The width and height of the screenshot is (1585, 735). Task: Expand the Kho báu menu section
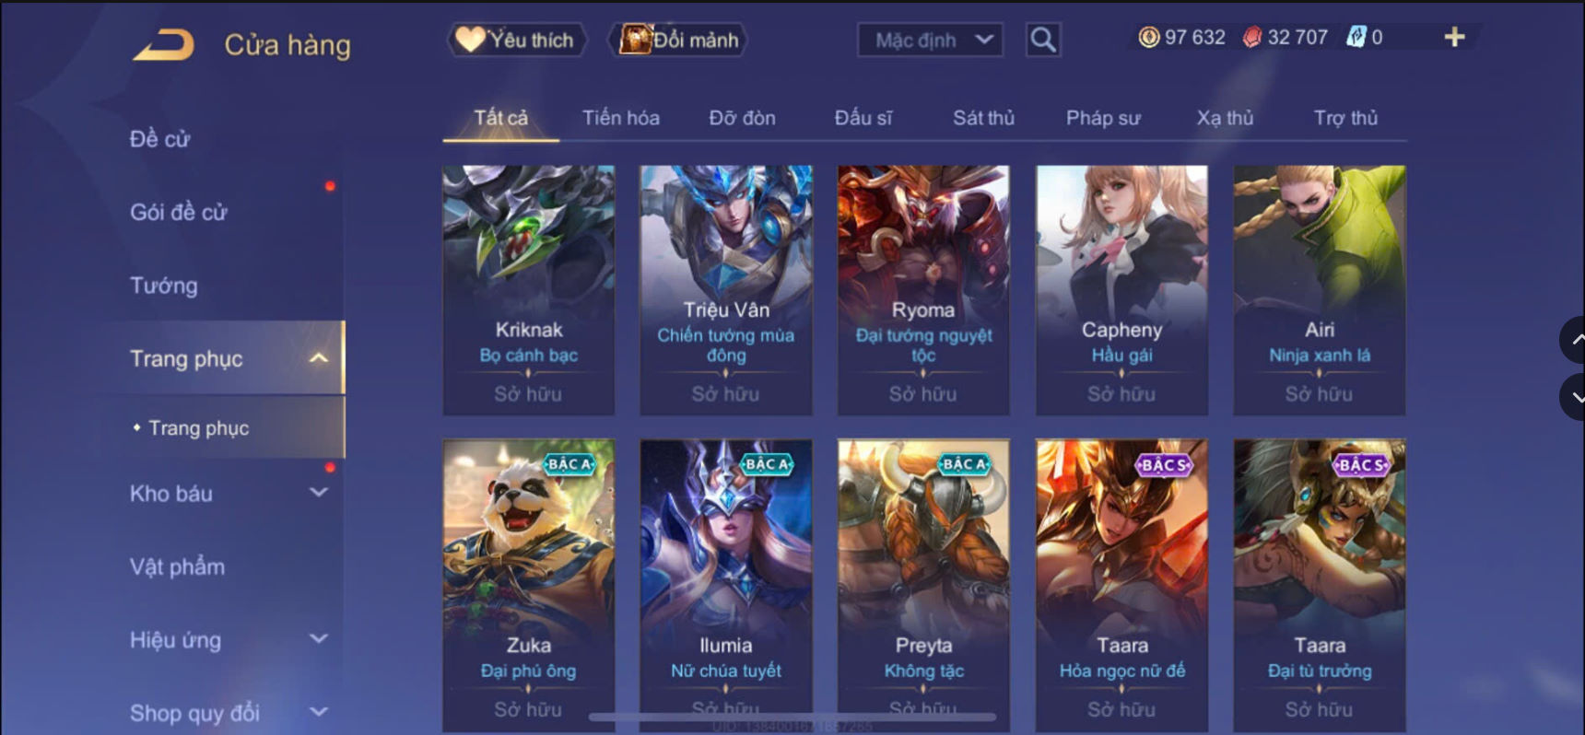pyautogui.click(x=318, y=493)
